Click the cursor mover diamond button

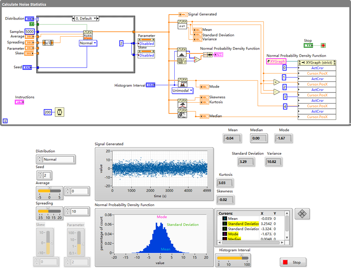[302, 214]
